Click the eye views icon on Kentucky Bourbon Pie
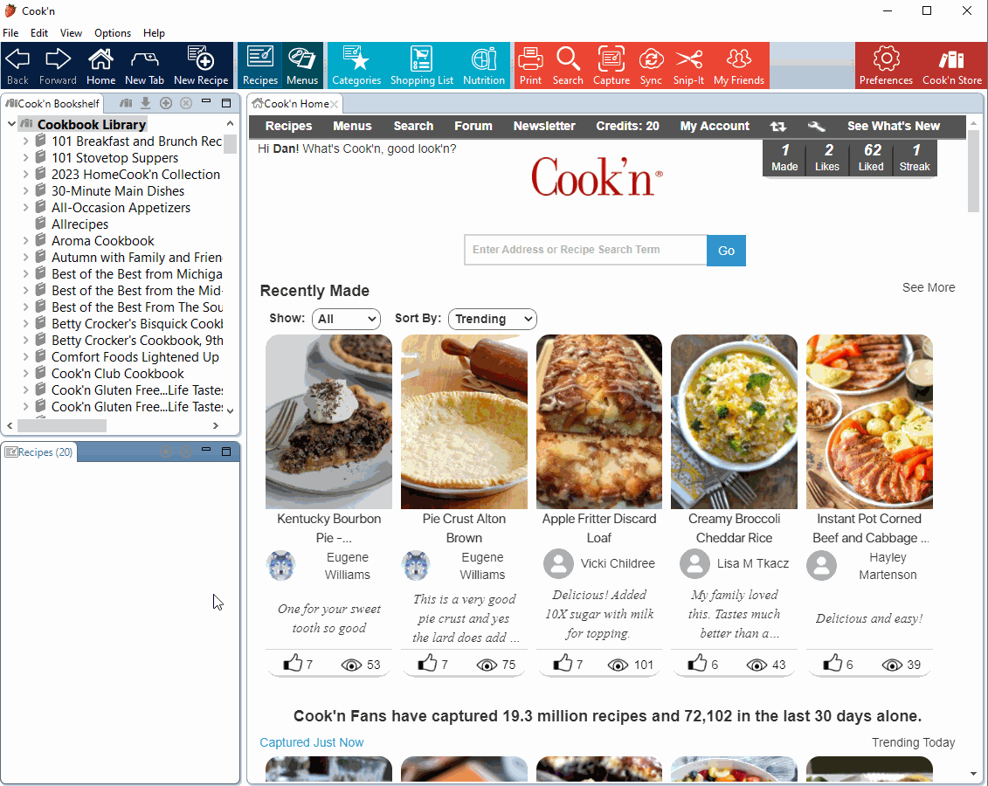The width and height of the screenshot is (988, 786). [351, 665]
